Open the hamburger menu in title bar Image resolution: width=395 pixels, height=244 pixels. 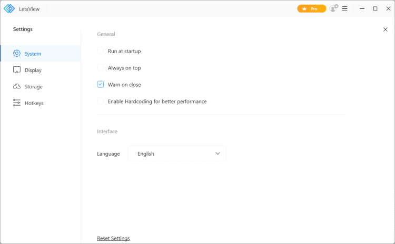[345, 8]
